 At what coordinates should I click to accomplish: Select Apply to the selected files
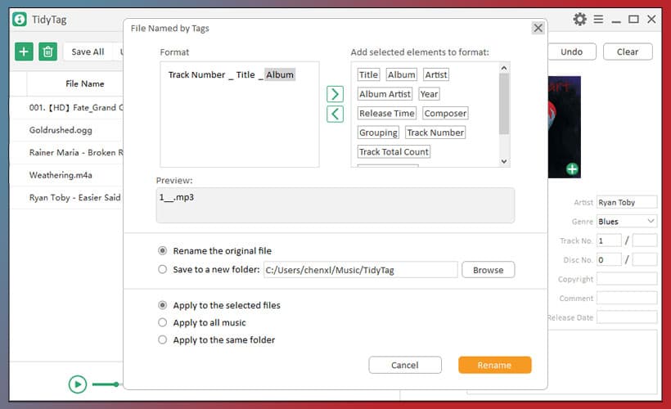click(162, 305)
